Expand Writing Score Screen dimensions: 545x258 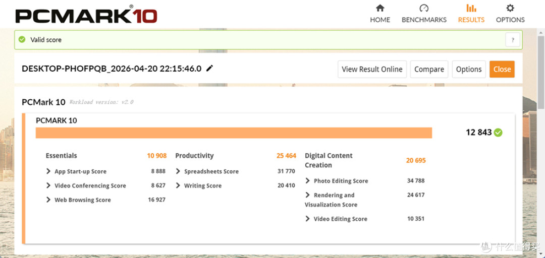178,185
